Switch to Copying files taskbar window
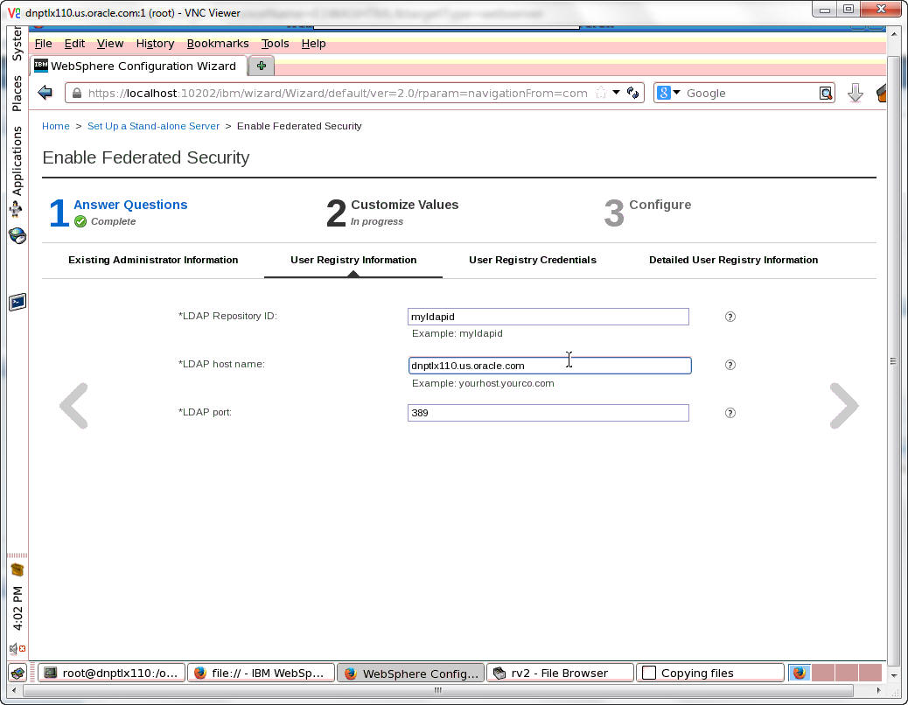The image size is (908, 705). point(710,673)
